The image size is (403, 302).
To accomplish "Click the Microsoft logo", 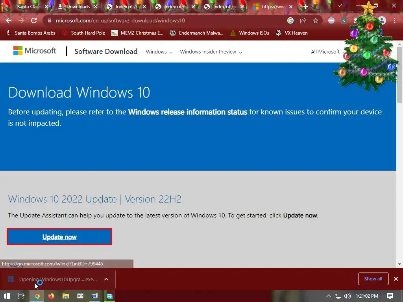I will [35, 51].
